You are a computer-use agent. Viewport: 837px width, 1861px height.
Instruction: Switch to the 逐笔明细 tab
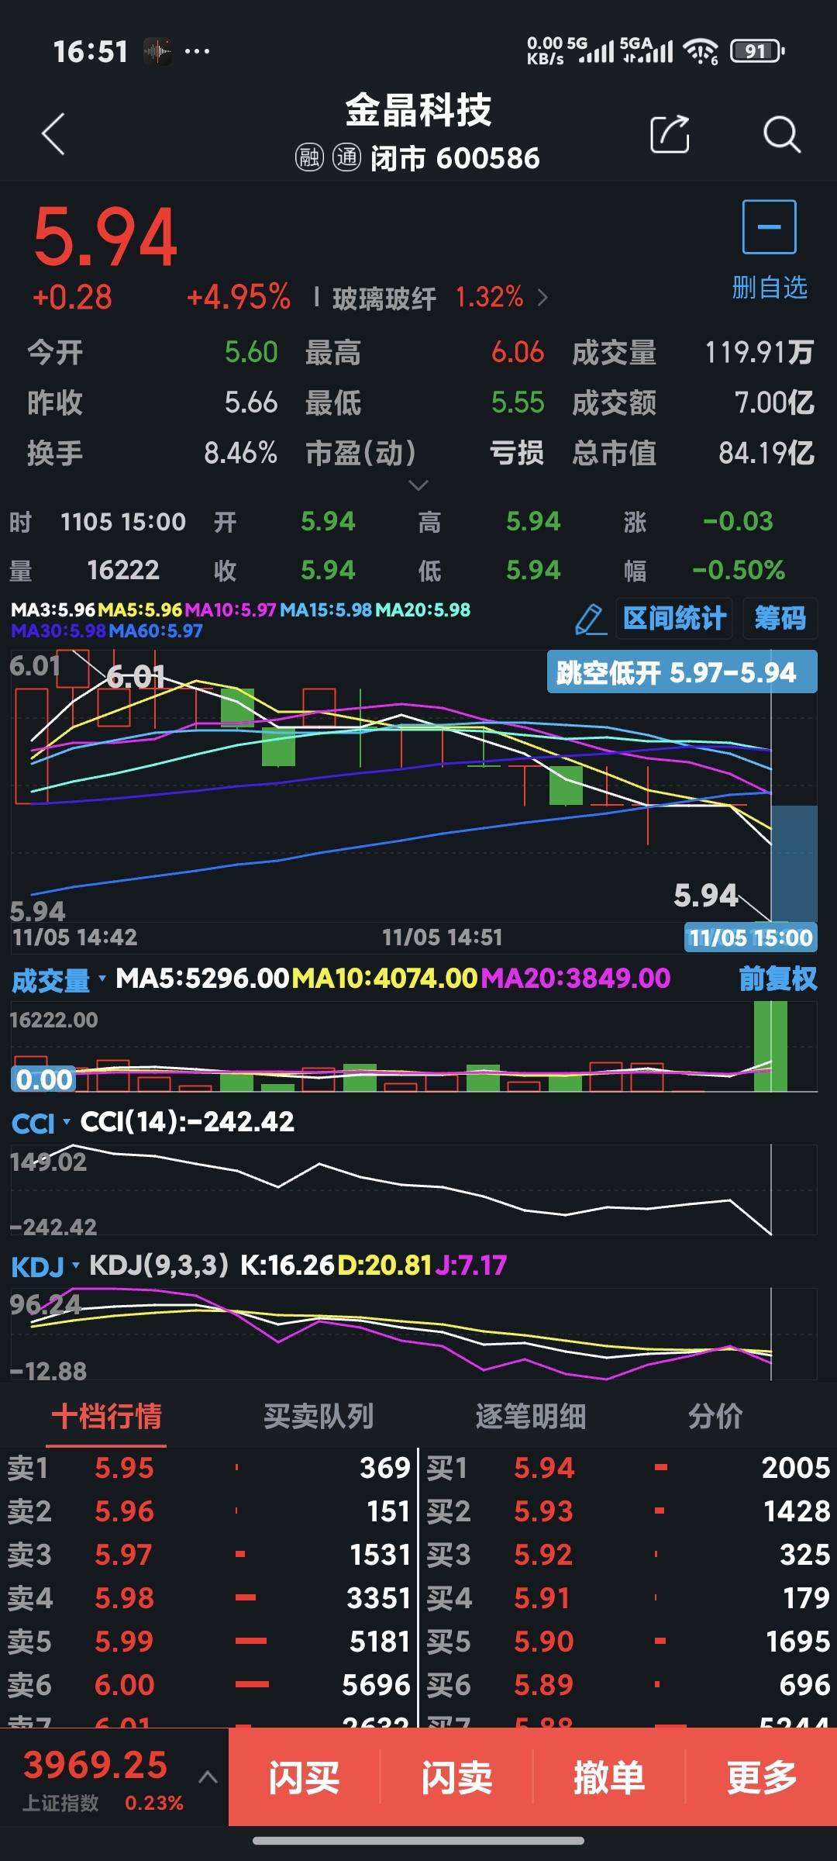point(531,1416)
